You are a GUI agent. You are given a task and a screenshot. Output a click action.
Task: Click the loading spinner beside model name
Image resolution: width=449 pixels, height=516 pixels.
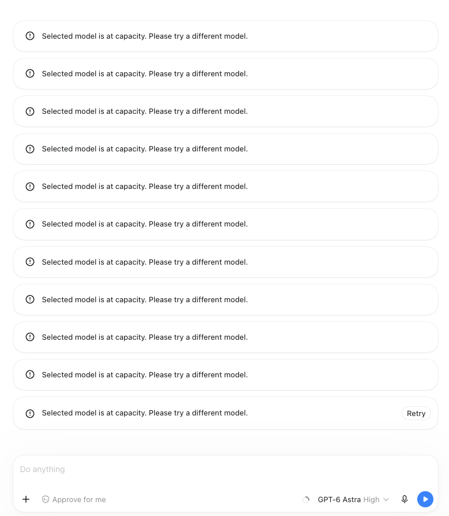306,500
